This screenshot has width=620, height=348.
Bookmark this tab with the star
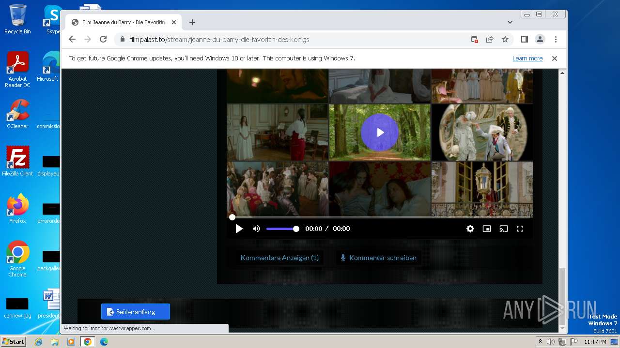505,40
